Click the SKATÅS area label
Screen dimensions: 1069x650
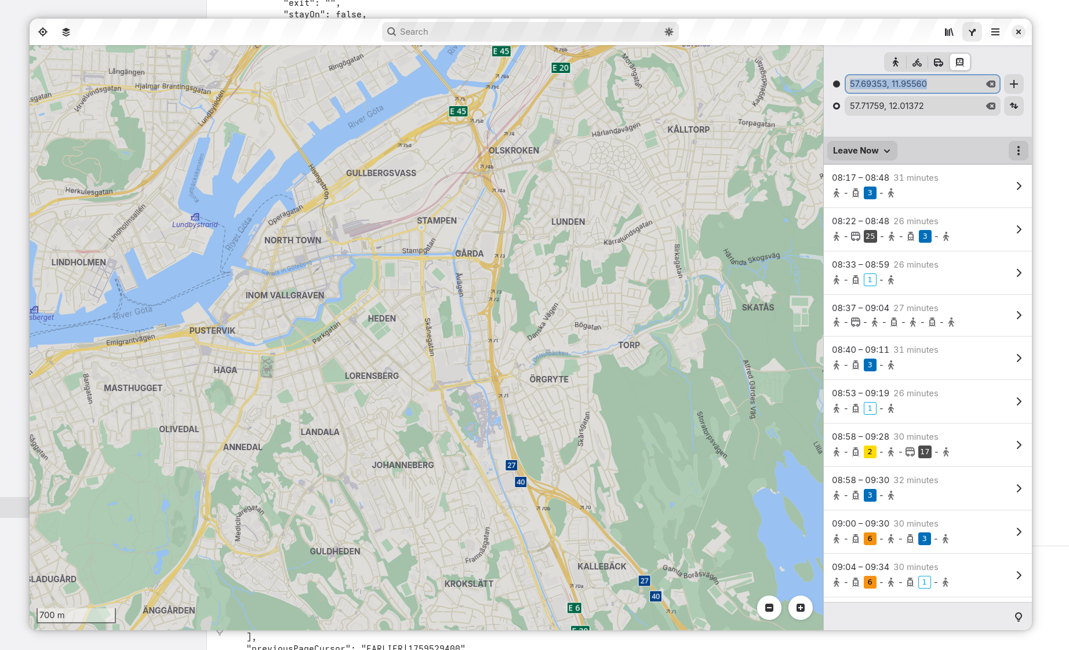coord(758,308)
